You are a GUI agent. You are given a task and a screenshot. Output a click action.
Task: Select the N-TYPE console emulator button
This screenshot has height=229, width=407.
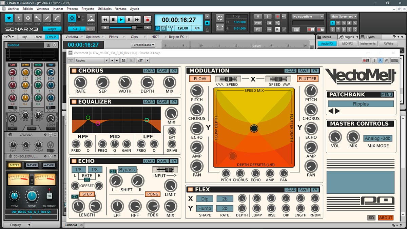click(32, 165)
